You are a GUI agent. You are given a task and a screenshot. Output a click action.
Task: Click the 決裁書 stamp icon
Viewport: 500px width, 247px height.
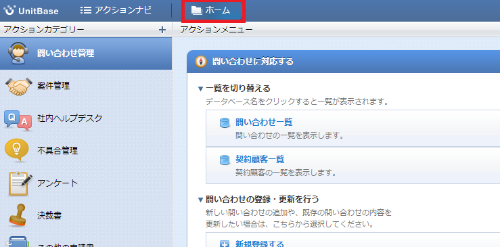point(17,215)
